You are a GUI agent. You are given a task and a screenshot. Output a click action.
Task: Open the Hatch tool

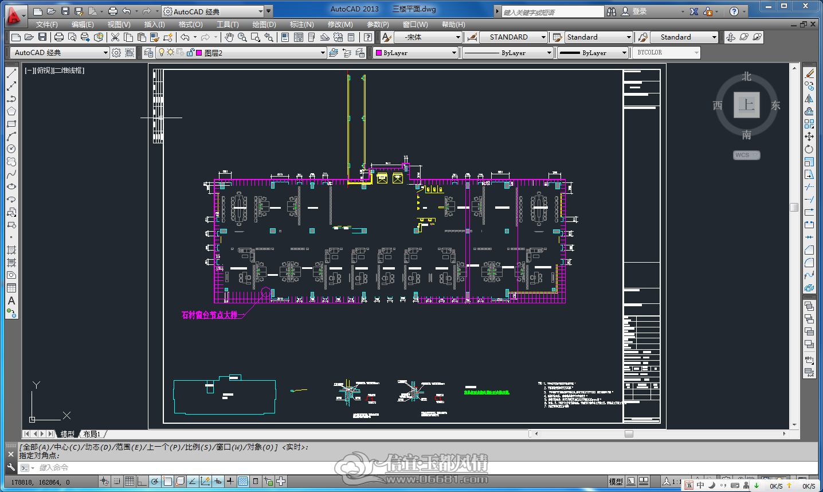11,250
